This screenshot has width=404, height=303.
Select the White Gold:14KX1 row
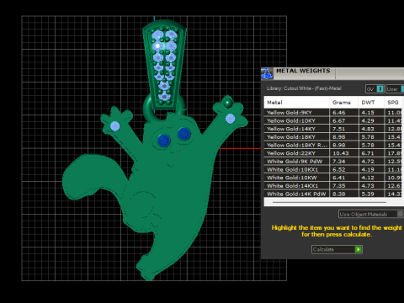click(333, 186)
